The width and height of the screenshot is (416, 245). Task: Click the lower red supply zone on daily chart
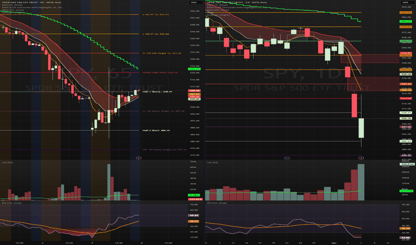pyautogui.click(x=373, y=84)
